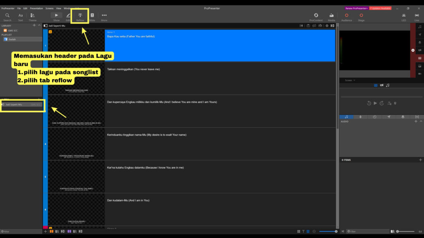
Task: Add an item to 0 ITEMS list
Action: coord(420,160)
